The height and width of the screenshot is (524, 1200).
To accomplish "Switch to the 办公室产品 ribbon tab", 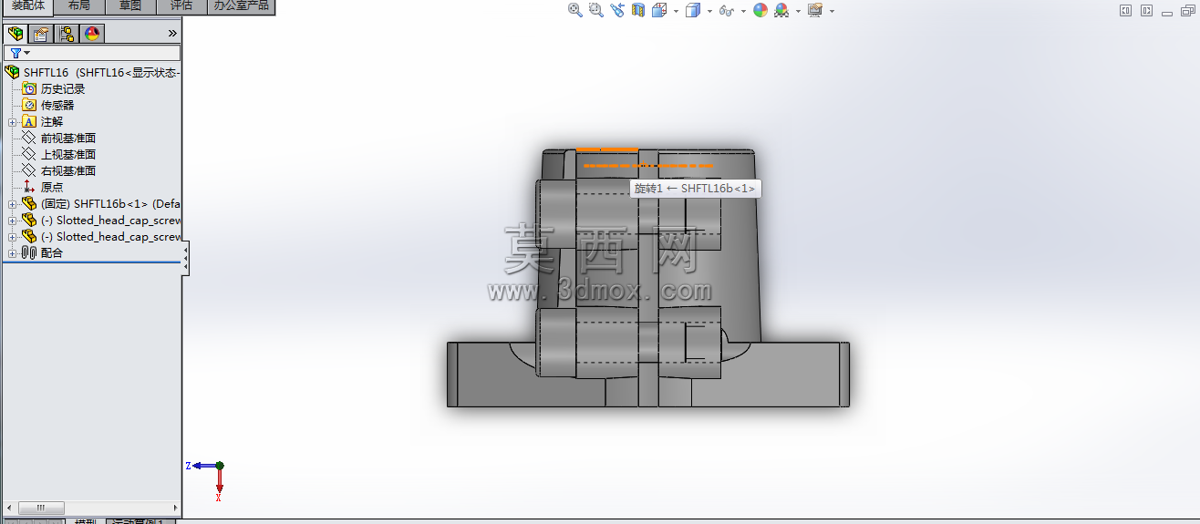I will coord(242,5).
